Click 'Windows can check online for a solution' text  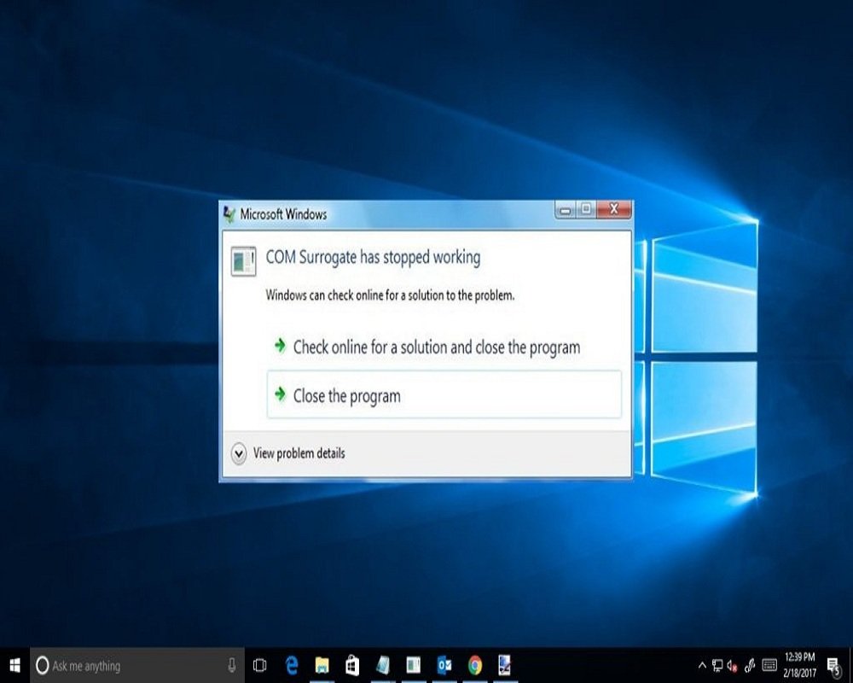pyautogui.click(x=390, y=295)
